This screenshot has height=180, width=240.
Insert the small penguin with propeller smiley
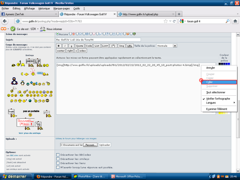[22, 83]
